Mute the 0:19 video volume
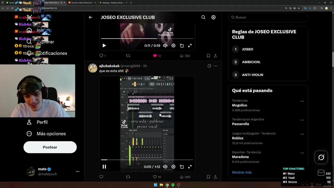 [x=165, y=45]
